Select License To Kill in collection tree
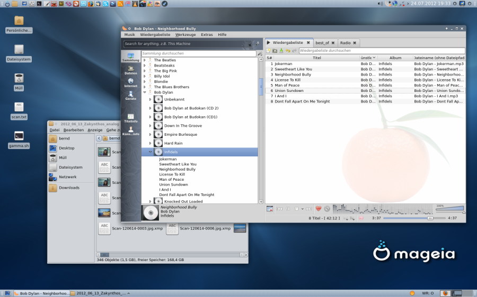 (x=172, y=174)
